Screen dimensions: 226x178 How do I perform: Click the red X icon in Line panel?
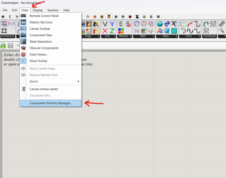pyautogui.click(x=105, y=31)
